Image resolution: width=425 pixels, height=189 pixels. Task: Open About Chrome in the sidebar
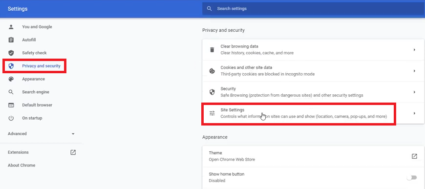click(21, 165)
